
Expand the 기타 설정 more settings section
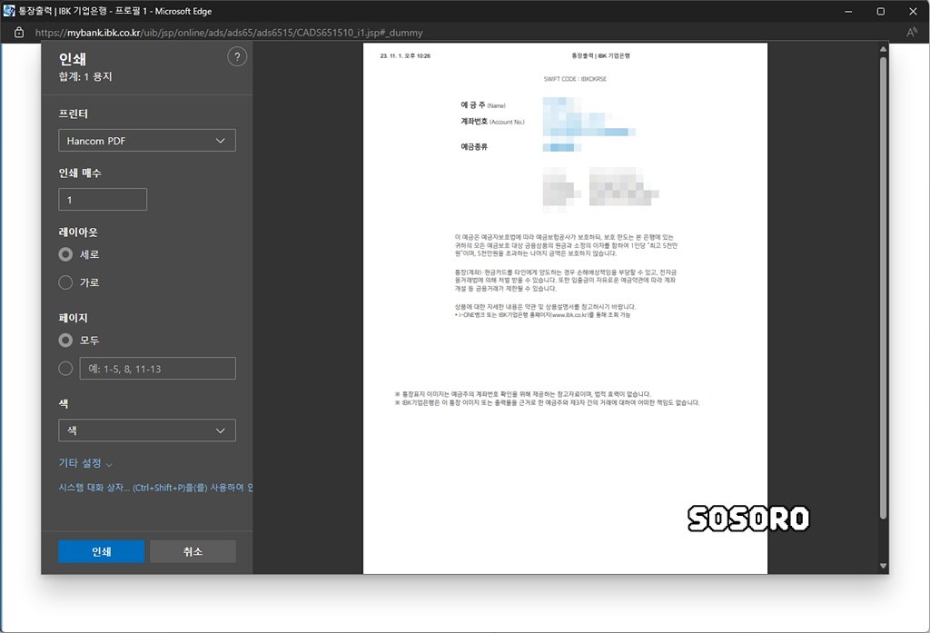[x=85, y=463]
